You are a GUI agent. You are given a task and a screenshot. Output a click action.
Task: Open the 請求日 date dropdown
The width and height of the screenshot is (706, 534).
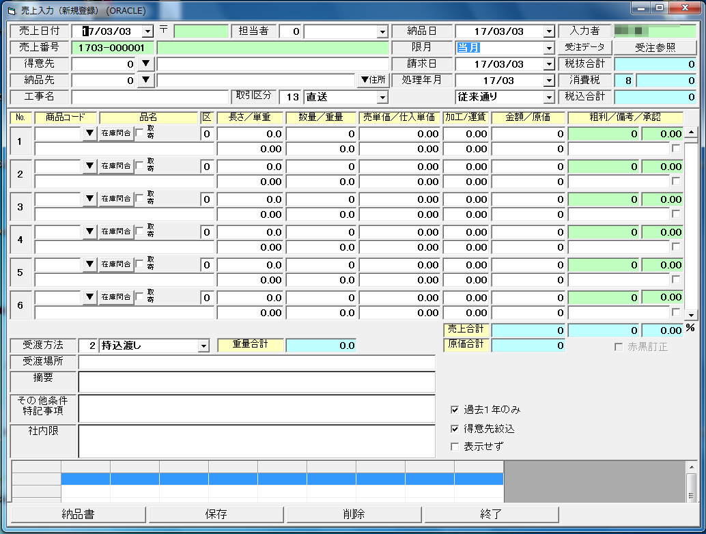[549, 64]
